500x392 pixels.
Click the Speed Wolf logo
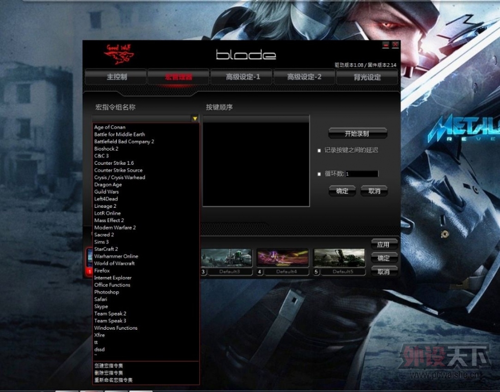pyautogui.click(x=119, y=54)
